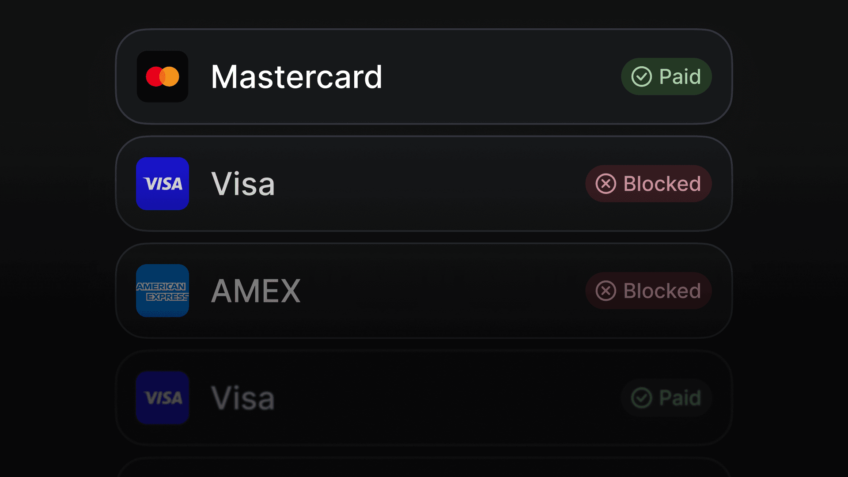Viewport: 848px width, 477px height.
Task: Click the Visa logo in the Blocked Visa row
Action: tap(163, 184)
